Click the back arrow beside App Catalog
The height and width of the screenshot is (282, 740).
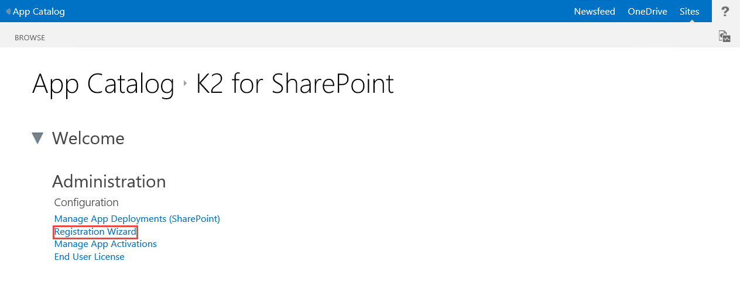point(8,12)
